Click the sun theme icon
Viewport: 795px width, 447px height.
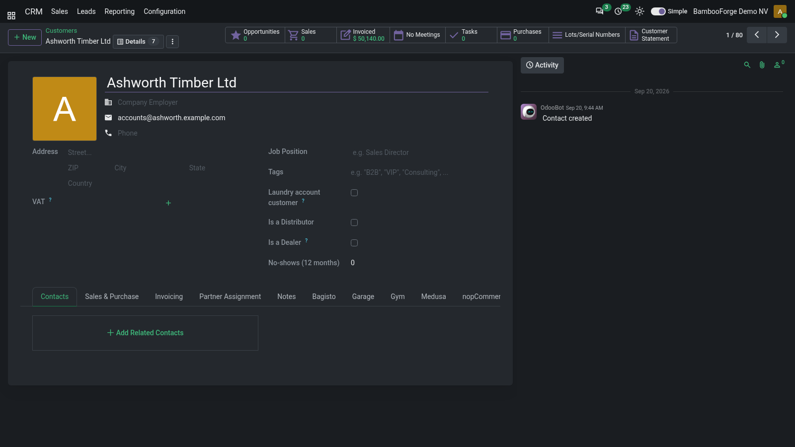pyautogui.click(x=639, y=11)
